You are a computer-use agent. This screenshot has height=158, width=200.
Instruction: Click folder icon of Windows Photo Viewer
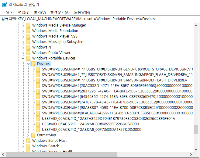pos(28,53)
